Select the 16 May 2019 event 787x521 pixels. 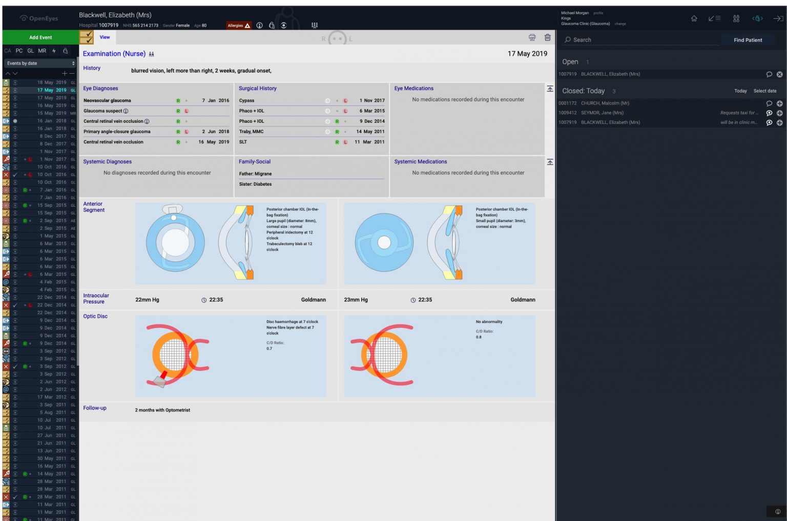[x=51, y=105]
